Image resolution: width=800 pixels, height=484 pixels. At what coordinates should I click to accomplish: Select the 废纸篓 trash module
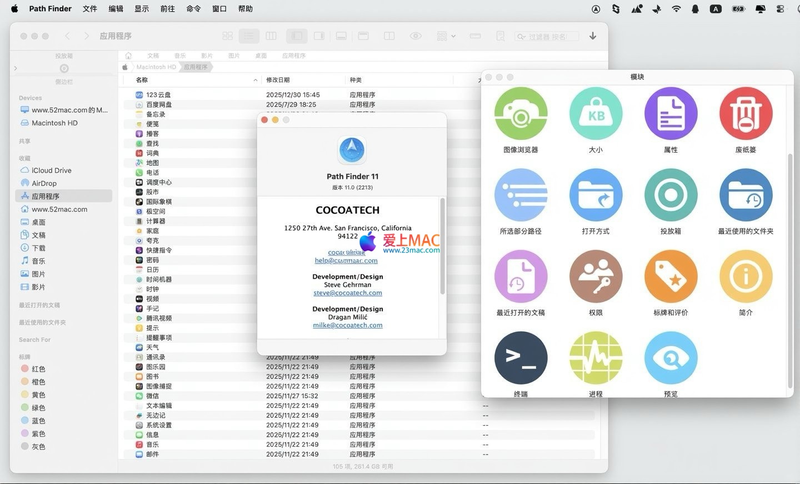(x=746, y=114)
